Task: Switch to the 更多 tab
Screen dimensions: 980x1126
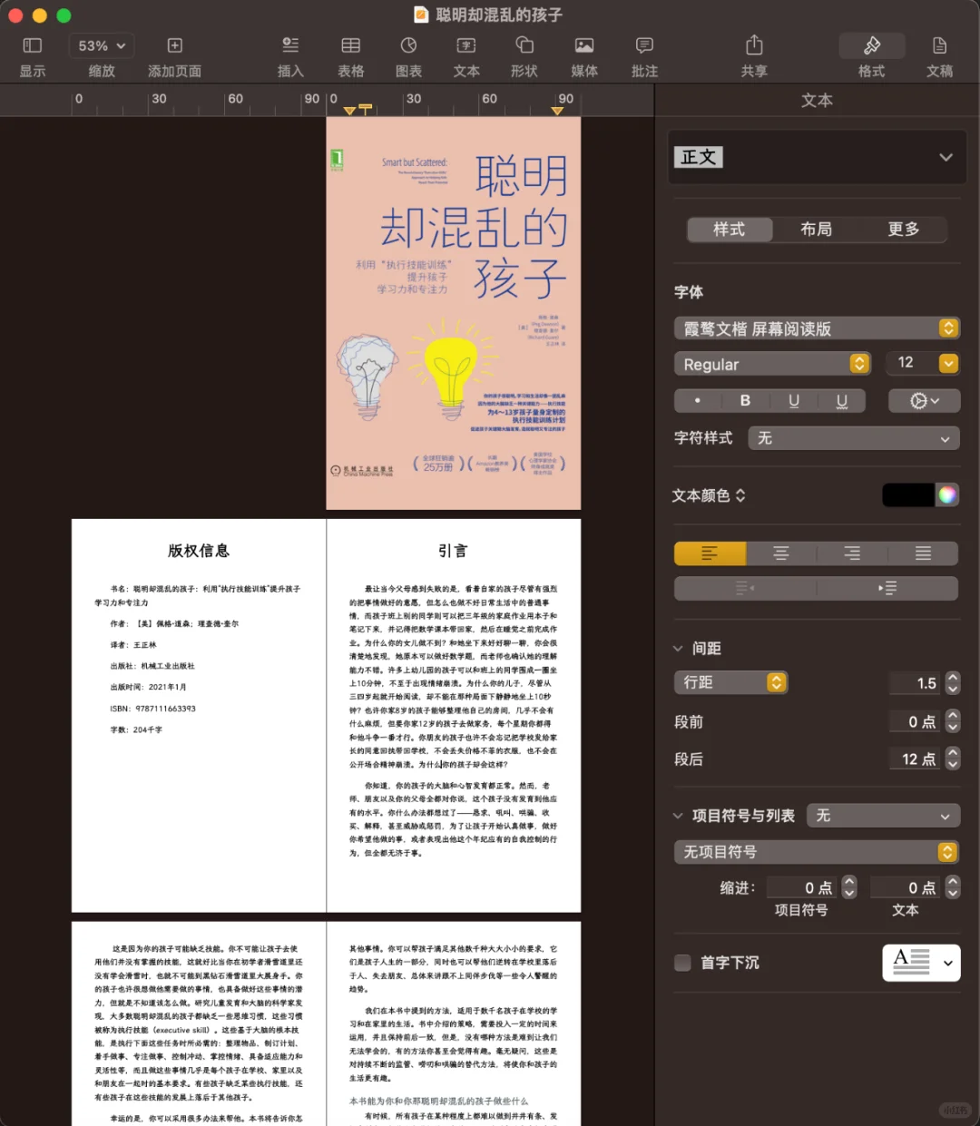Action: click(x=903, y=230)
